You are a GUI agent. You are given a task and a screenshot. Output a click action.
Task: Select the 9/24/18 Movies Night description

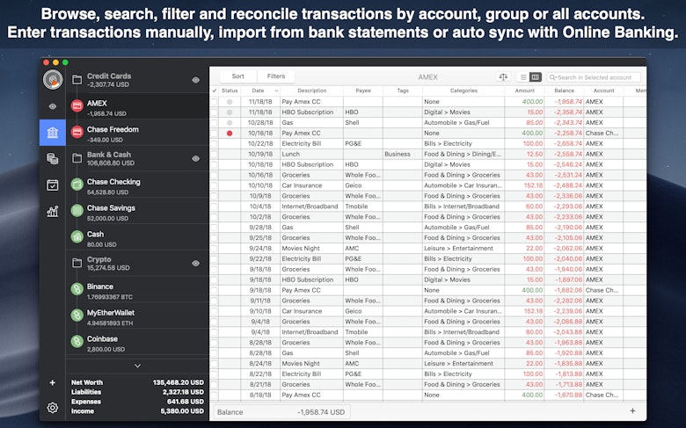point(301,249)
